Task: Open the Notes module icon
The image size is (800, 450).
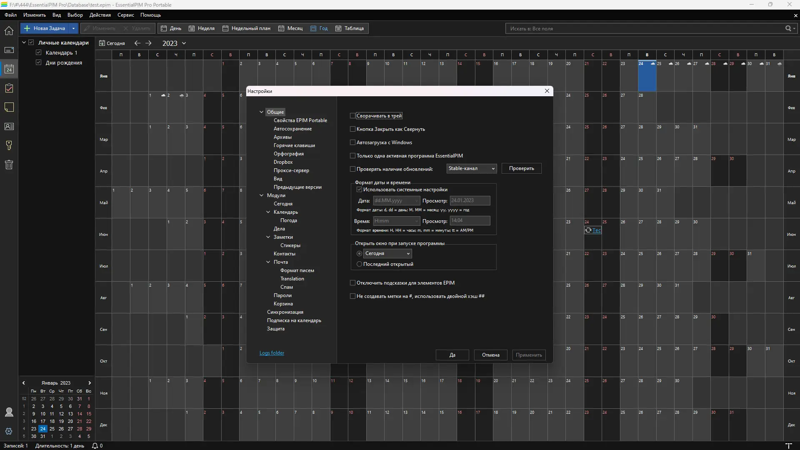Action: (x=9, y=107)
